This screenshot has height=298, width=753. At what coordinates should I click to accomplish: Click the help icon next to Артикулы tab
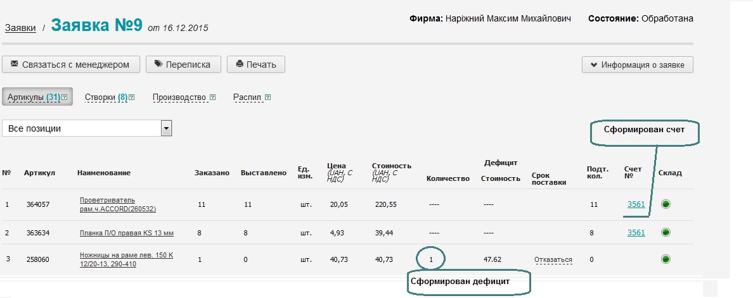coord(65,97)
